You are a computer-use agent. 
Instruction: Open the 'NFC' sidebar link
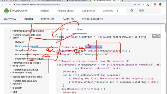[x=15, y=92]
